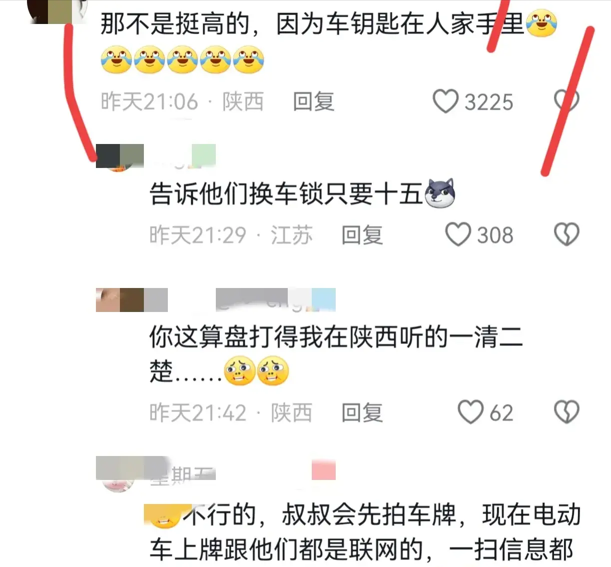Image resolution: width=611 pixels, height=567 pixels.
Task: Reply to the 昨天21:29 Jiangsu comment
Action: pos(362,235)
